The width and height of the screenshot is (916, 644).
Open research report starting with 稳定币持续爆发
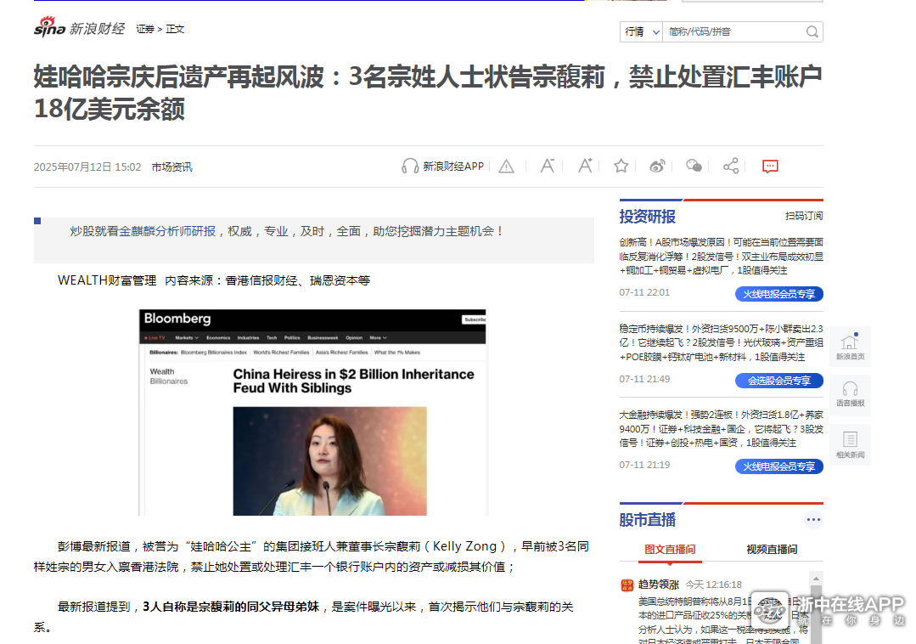722,343
